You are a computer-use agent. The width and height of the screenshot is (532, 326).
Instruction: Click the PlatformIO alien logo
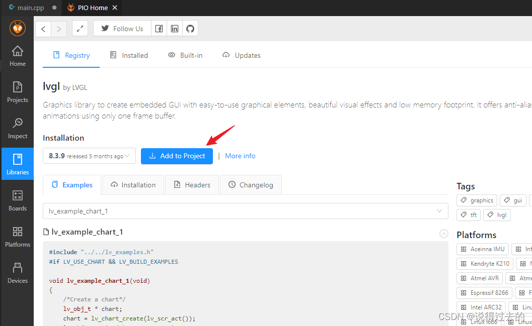click(17, 28)
